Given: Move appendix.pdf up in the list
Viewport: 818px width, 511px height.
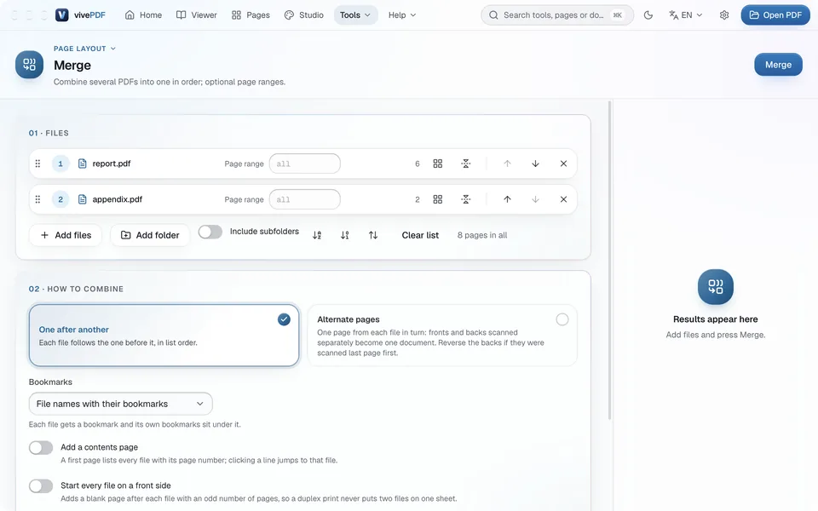Looking at the screenshot, I should click(x=507, y=199).
